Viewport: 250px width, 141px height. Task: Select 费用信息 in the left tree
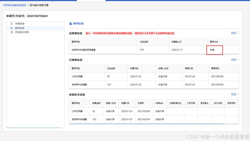pos(20,28)
